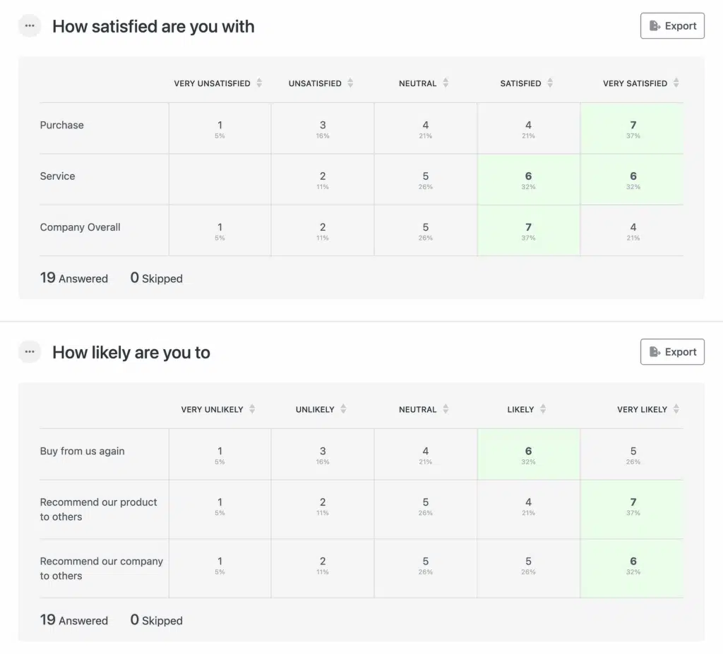Sort by Unlikely column arrows
The height and width of the screenshot is (654, 723).
pos(344,408)
